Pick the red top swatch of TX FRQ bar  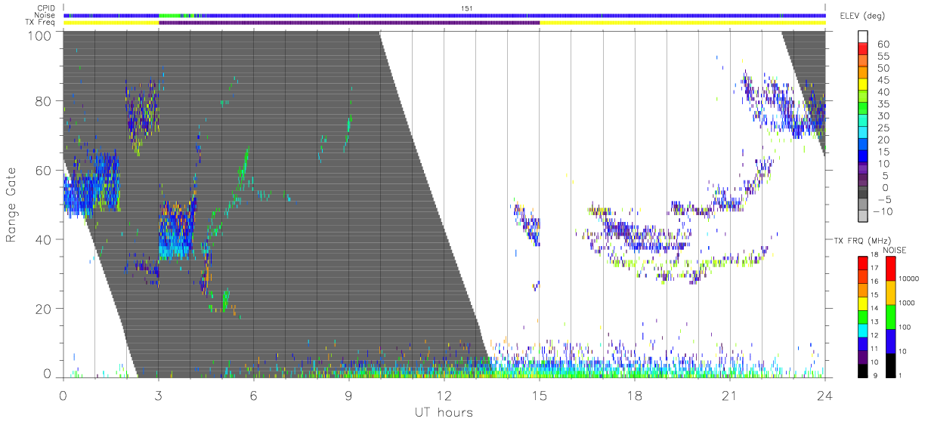pos(862,263)
